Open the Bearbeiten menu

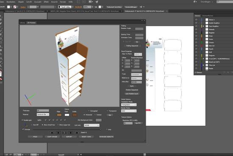point(11,2)
